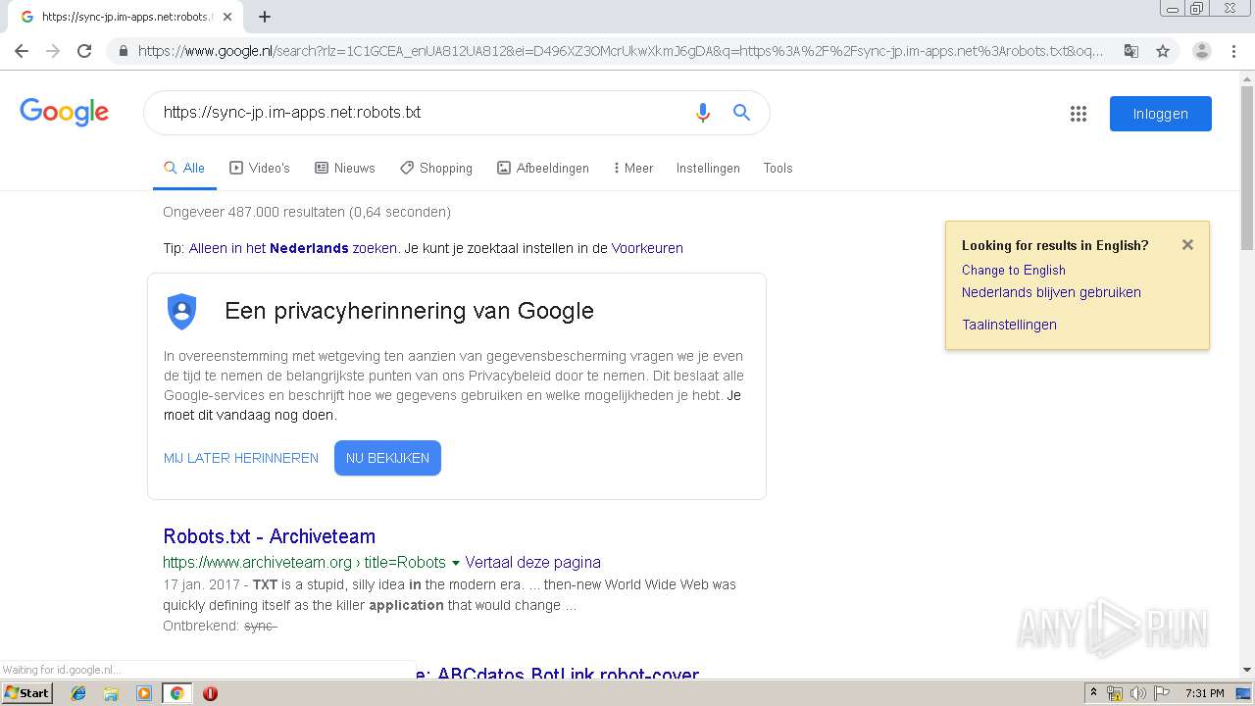This screenshot has height=706, width=1255.
Task: Switch to the Shopping tab
Action: [x=436, y=168]
